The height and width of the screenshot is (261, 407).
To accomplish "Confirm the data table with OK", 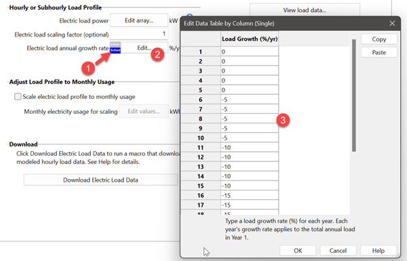I will (298, 250).
